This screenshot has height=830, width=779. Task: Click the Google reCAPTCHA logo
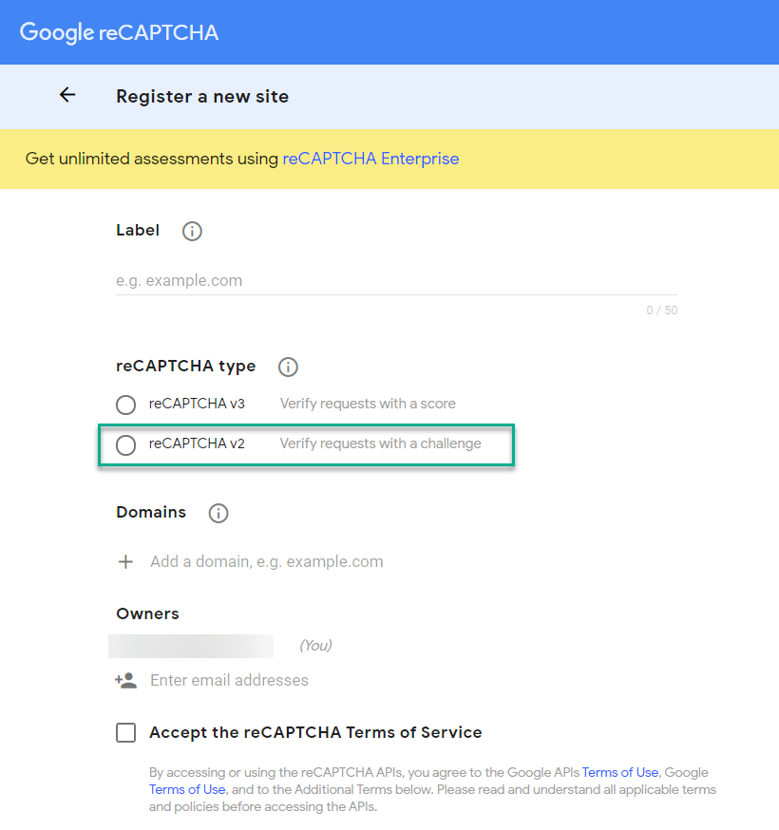pos(119,32)
